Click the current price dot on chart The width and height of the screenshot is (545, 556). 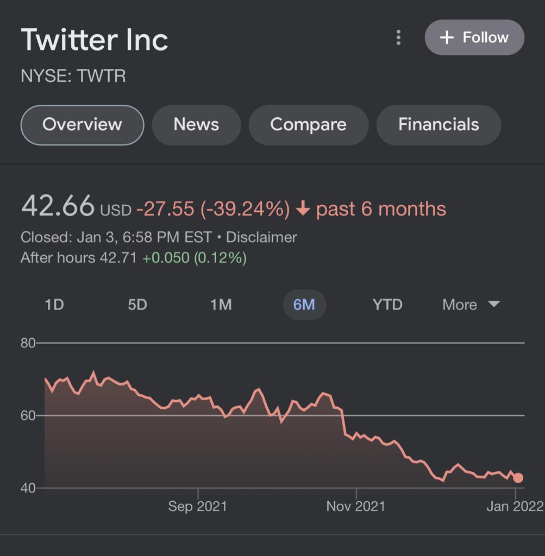point(518,478)
